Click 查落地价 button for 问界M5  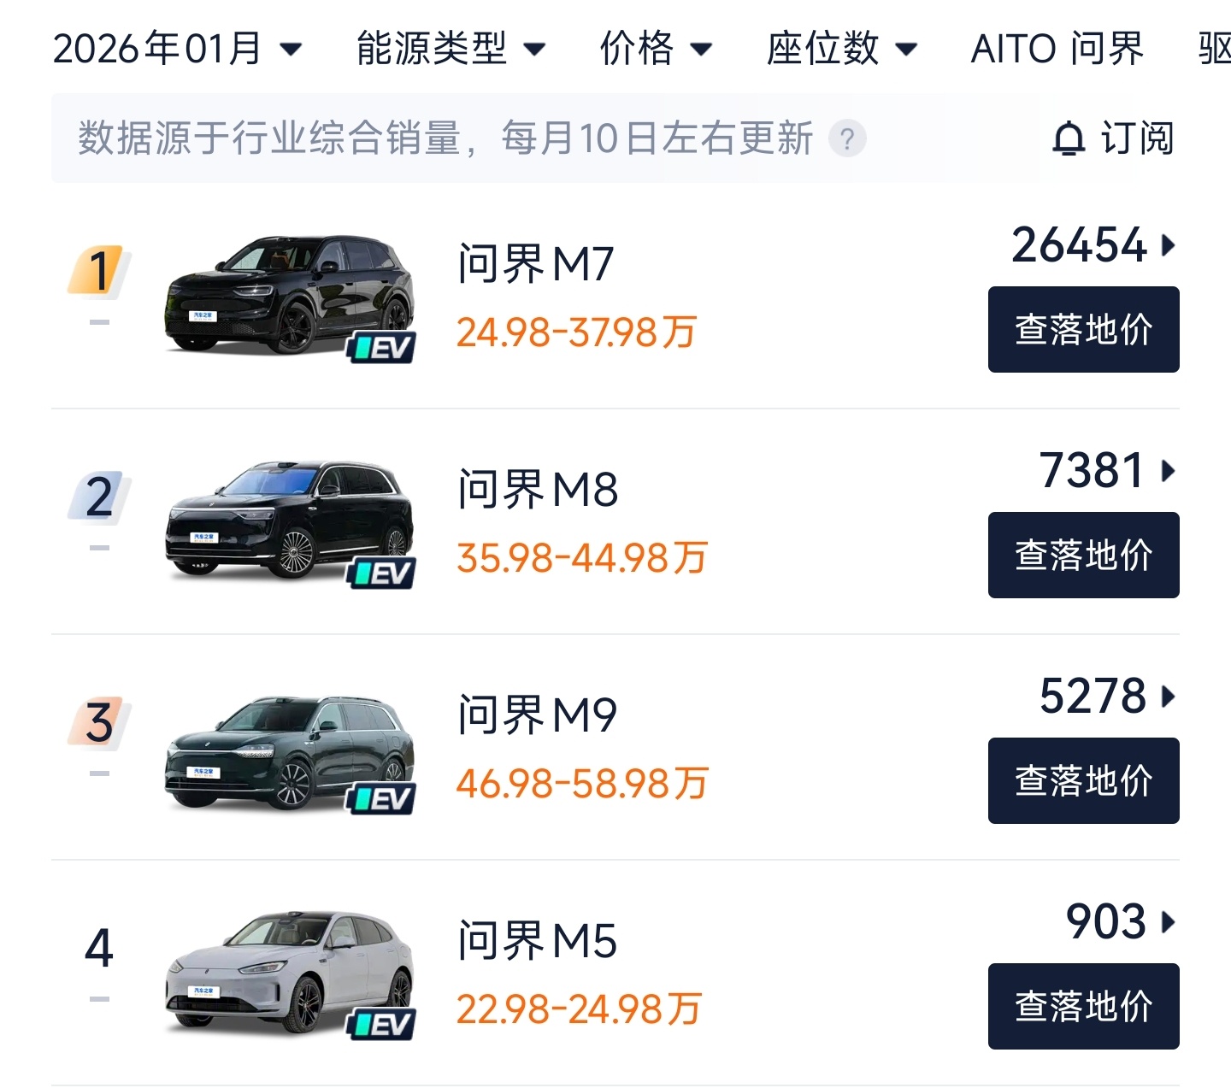pos(1083,1007)
